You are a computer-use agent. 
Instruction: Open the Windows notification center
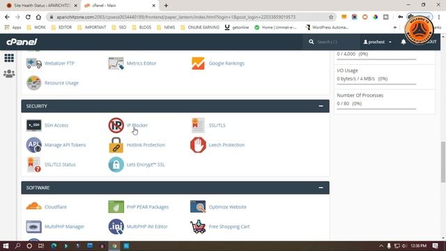(x=436, y=245)
